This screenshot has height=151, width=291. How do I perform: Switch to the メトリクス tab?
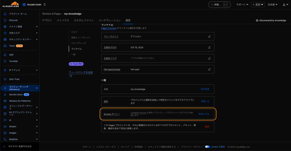click(63, 20)
